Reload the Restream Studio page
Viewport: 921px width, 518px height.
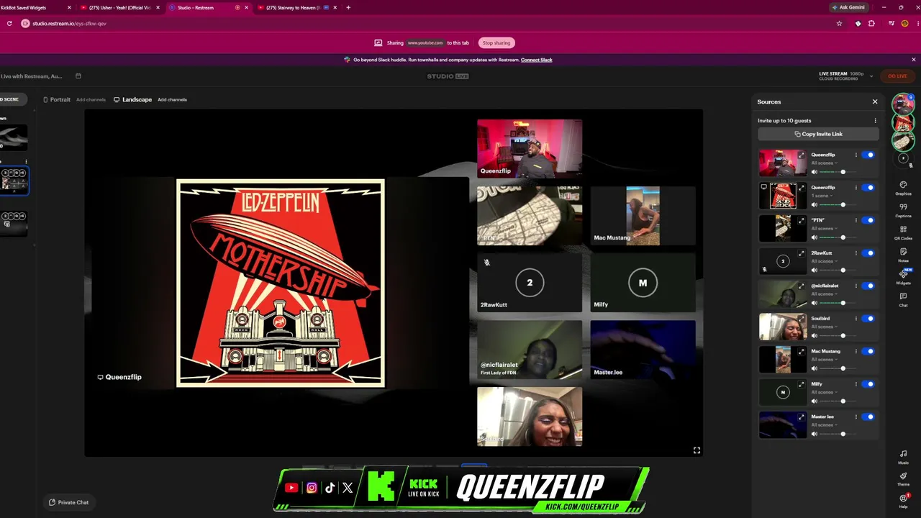(x=9, y=23)
